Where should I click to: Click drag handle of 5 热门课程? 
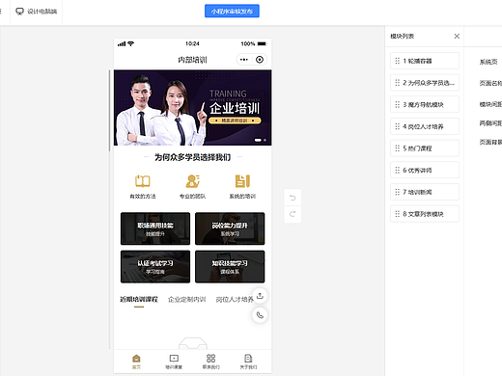coord(398,148)
